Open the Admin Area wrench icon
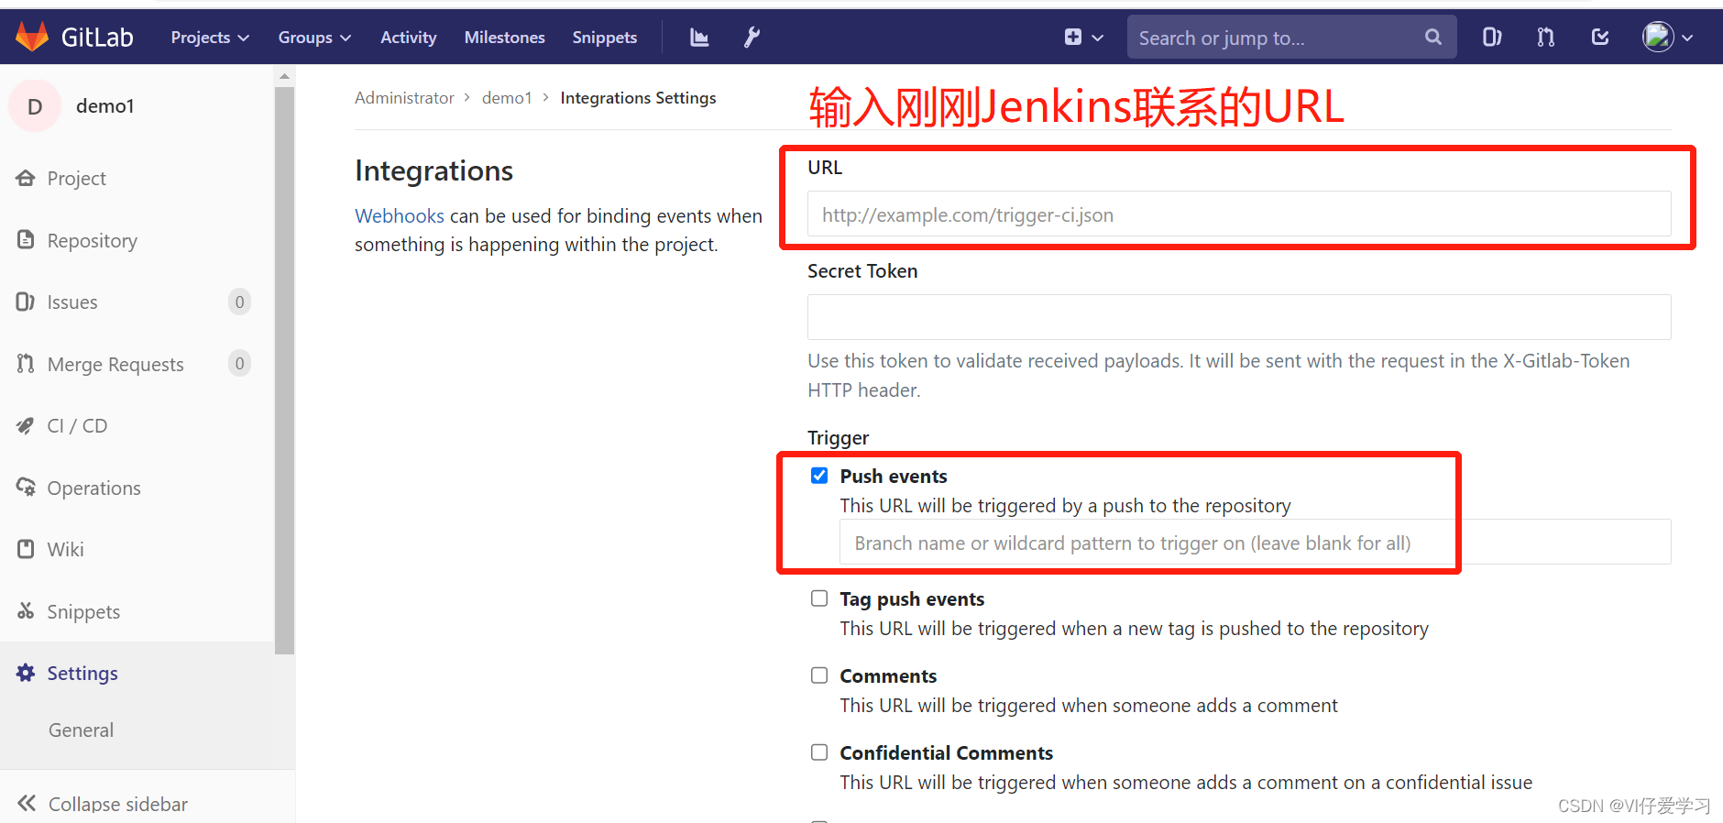Viewport: 1723px width, 823px height. click(752, 38)
